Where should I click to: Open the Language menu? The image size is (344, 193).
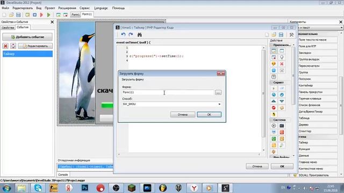pos(101,8)
